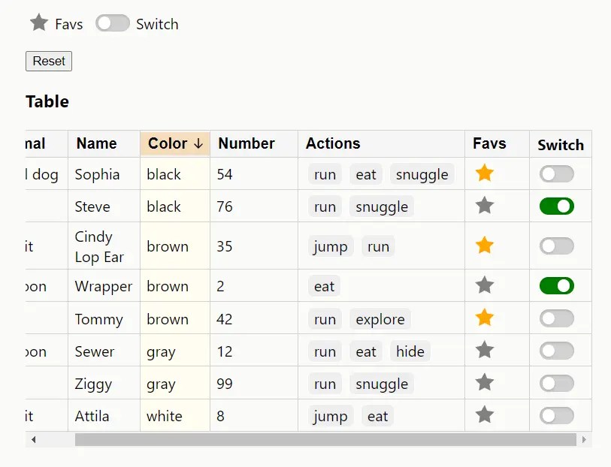Favorite Steve by clicking his star

pos(485,206)
